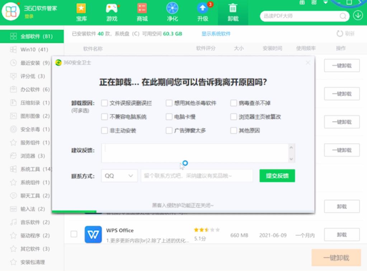Select 最近安装 (9) clock icon
This screenshot has width=367, height=271.
[13, 63]
